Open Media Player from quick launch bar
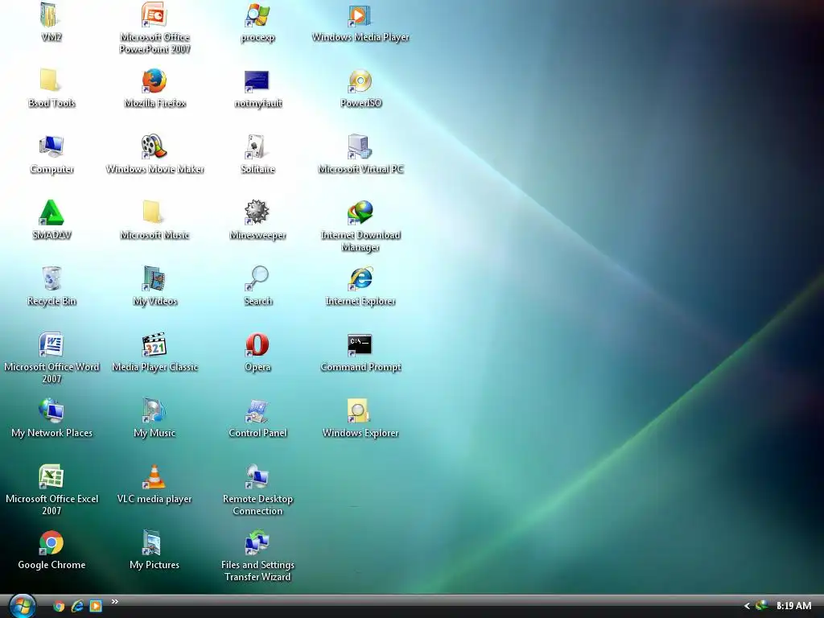This screenshot has width=824, height=618. [x=96, y=606]
